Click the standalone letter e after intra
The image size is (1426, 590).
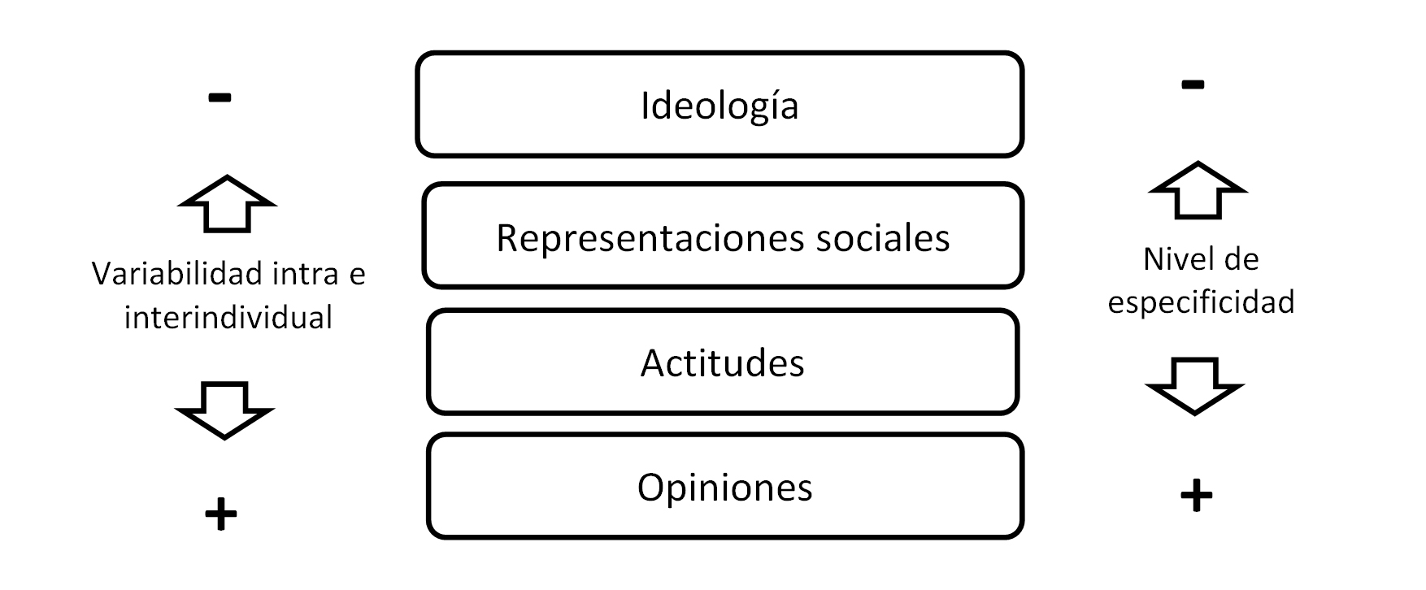pos(357,275)
